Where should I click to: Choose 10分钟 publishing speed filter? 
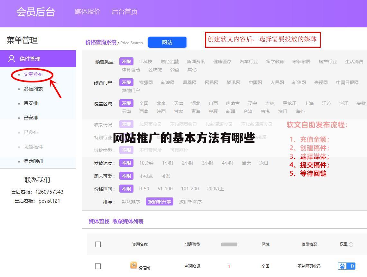pos(146,163)
